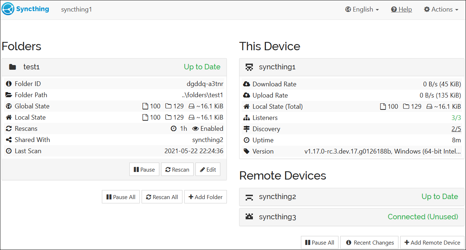Click the upload cloud icon beside Upload Rate

coord(247,95)
